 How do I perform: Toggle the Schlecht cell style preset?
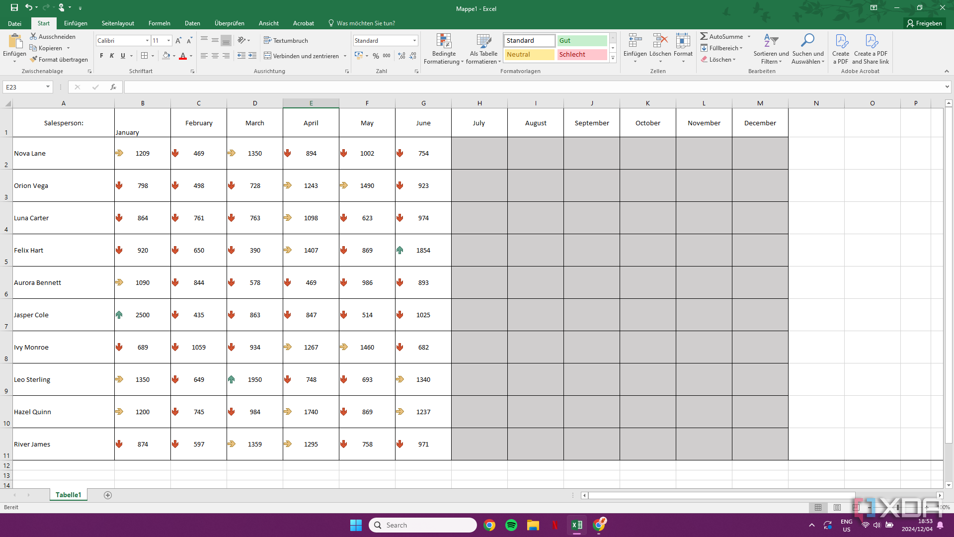tap(581, 54)
